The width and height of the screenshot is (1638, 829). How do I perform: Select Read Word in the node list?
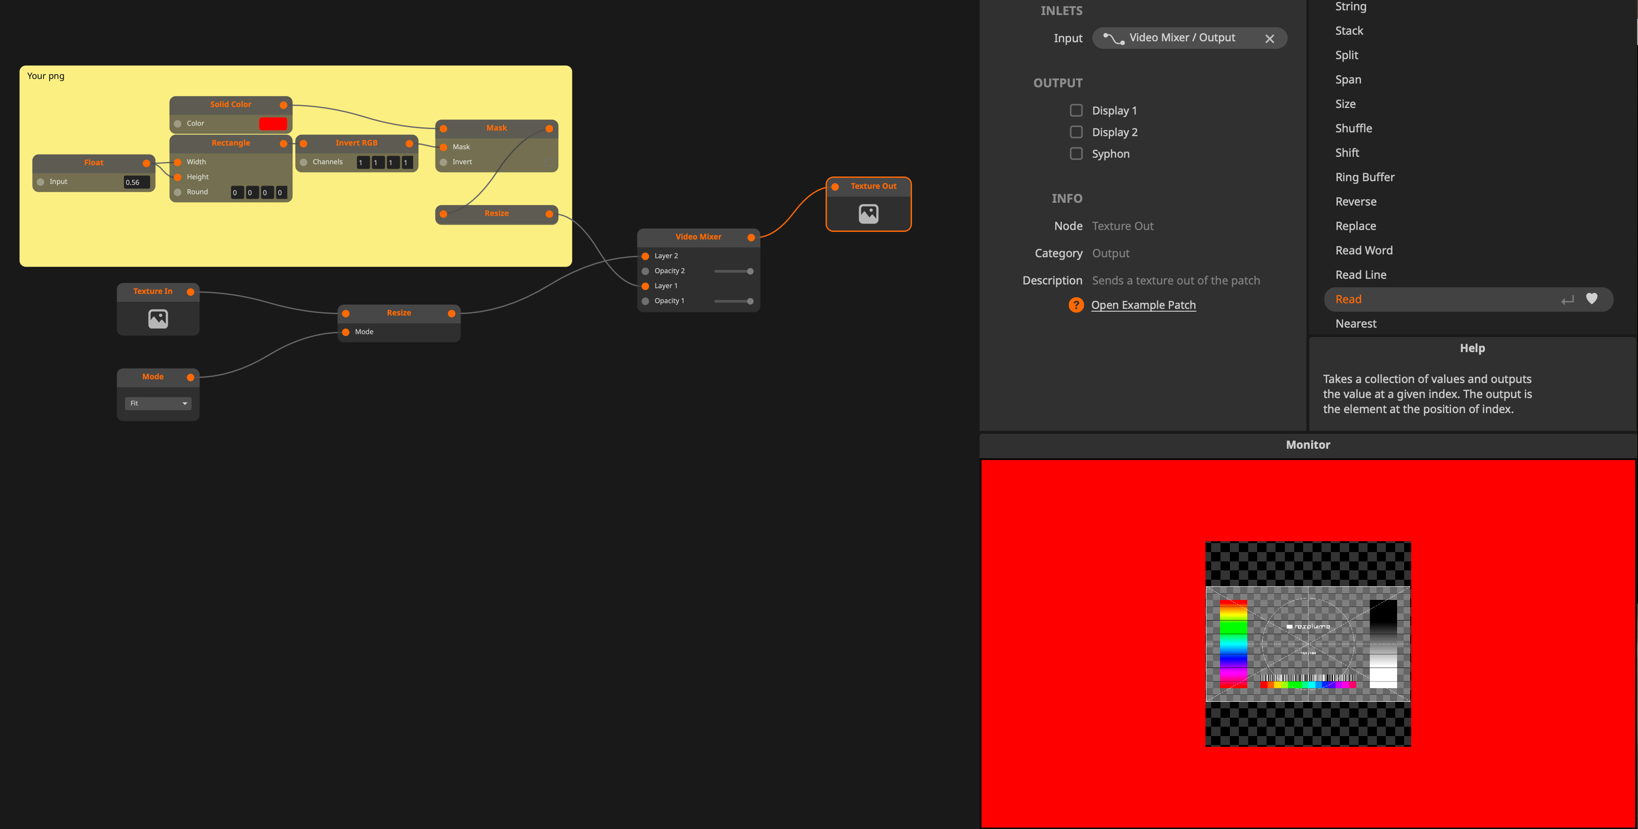point(1363,251)
